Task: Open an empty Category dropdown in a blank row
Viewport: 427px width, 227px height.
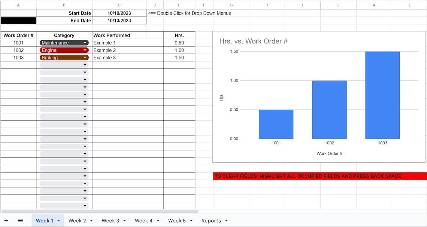Action: (x=85, y=65)
